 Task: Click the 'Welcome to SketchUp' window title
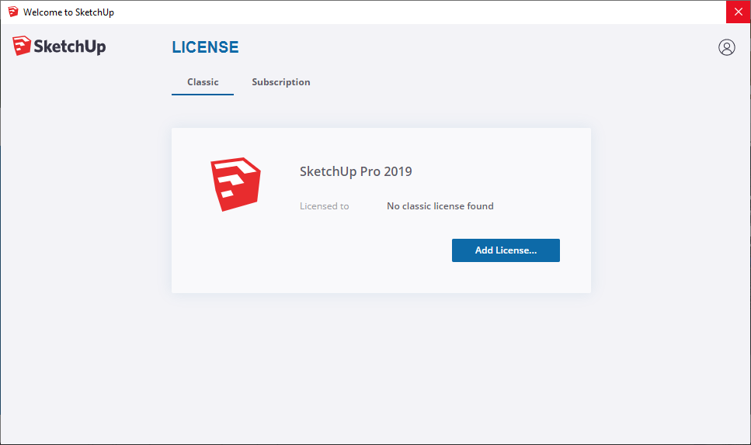[68, 12]
